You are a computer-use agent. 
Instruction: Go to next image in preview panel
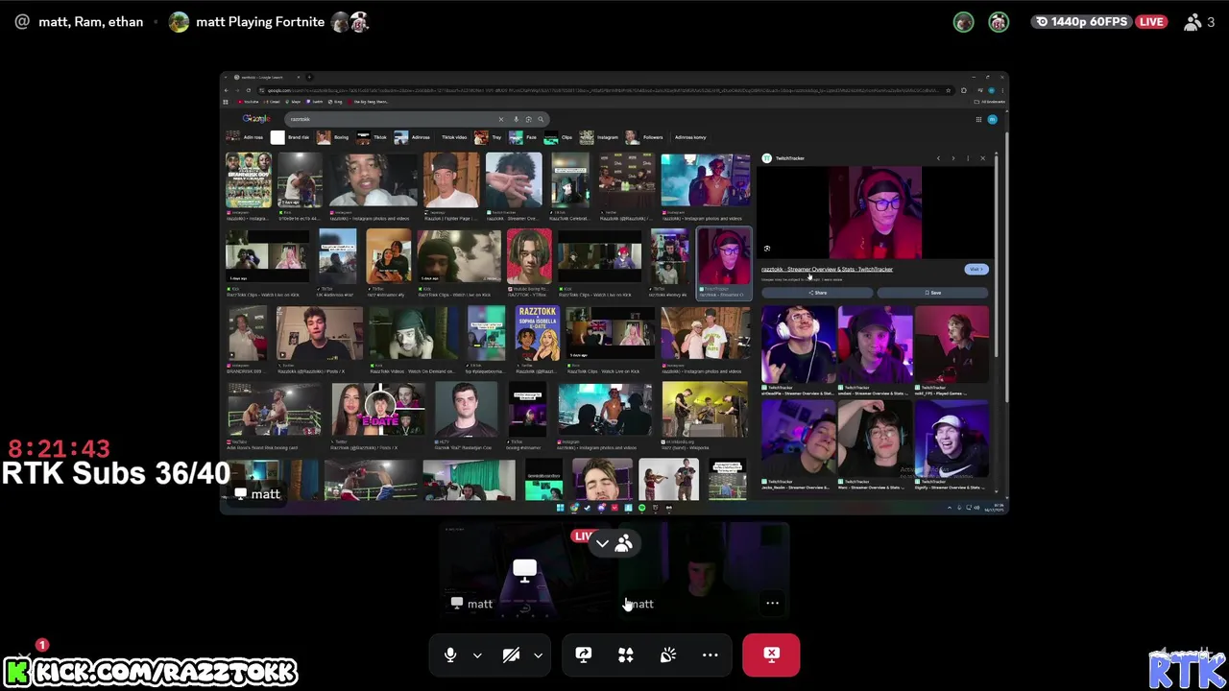click(x=952, y=158)
